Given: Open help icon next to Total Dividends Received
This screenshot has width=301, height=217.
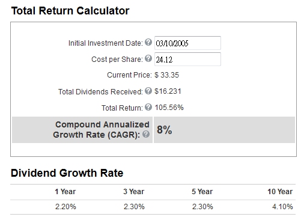Looking at the screenshot, I should point(148,91).
